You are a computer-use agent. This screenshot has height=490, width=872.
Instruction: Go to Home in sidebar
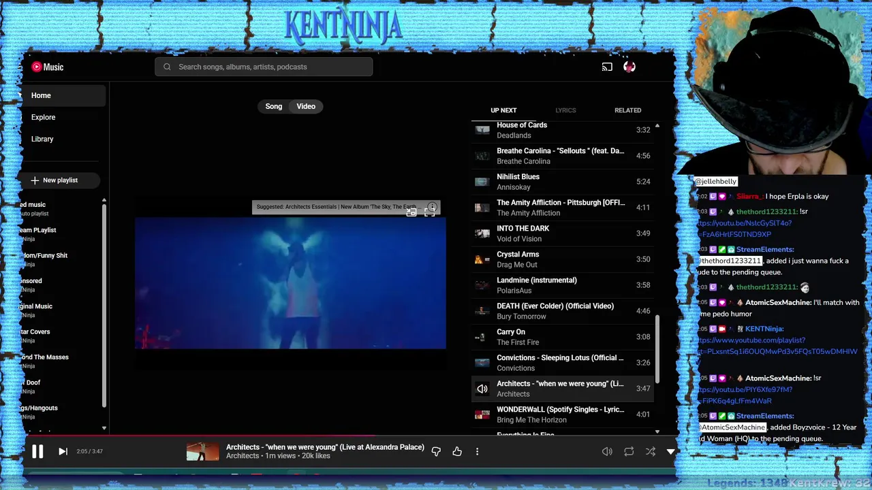point(64,95)
